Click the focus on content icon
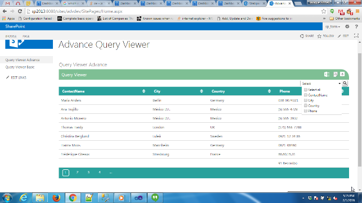This screenshot has width=362, height=203. [x=356, y=36]
